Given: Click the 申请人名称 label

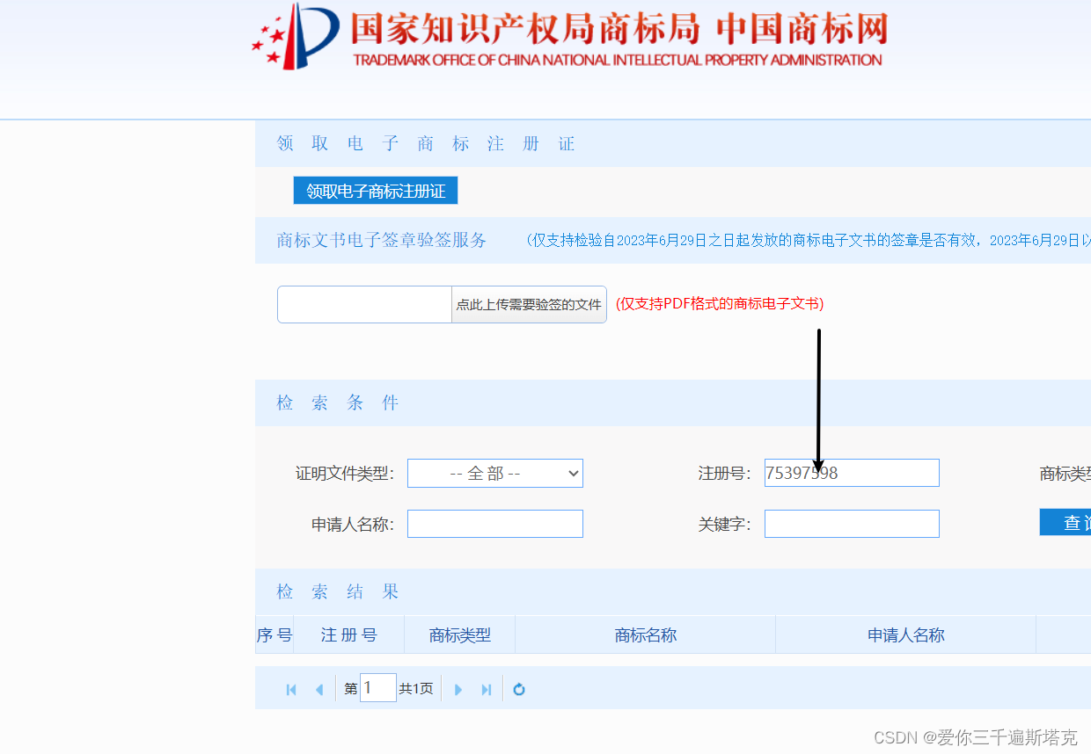Looking at the screenshot, I should pyautogui.click(x=353, y=525).
